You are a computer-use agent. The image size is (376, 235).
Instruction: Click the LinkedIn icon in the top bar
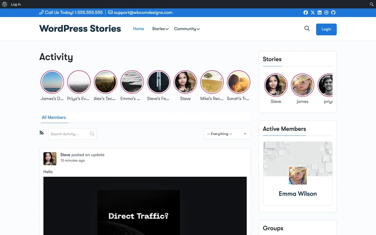click(x=319, y=13)
